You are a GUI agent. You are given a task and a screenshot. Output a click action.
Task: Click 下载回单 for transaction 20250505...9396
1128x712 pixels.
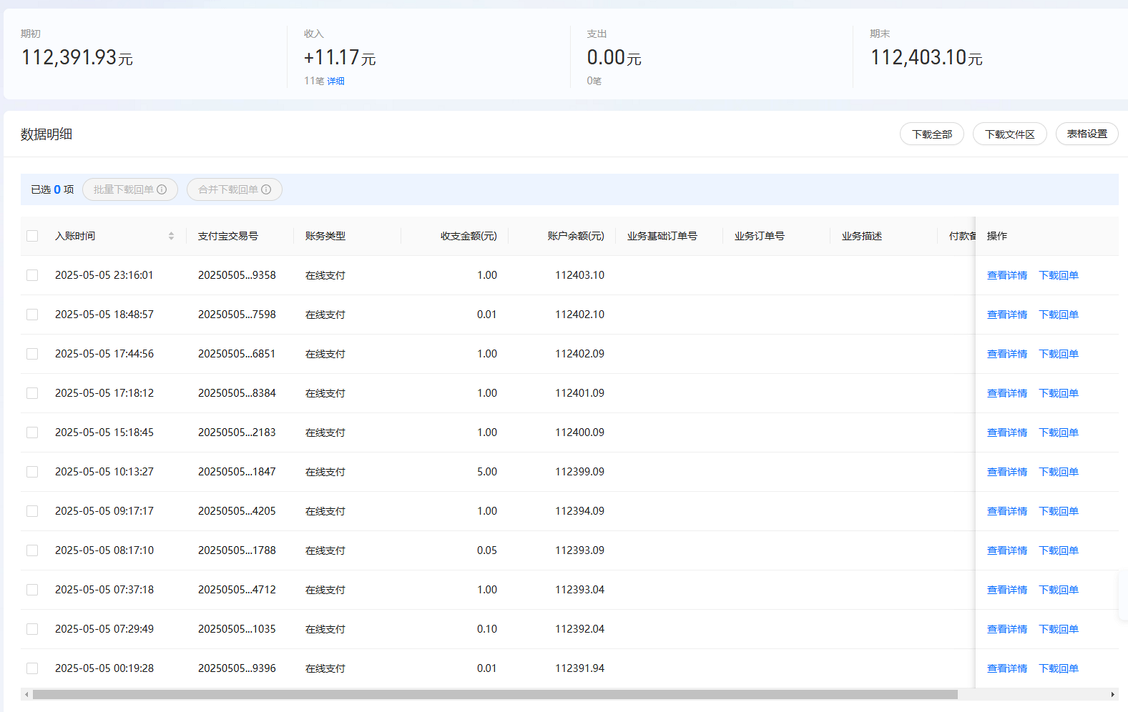click(x=1058, y=668)
